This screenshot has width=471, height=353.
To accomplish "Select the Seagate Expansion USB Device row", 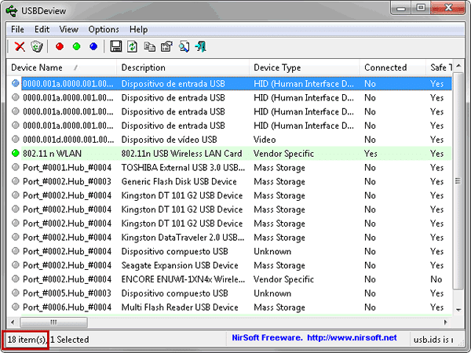I will point(229,265).
